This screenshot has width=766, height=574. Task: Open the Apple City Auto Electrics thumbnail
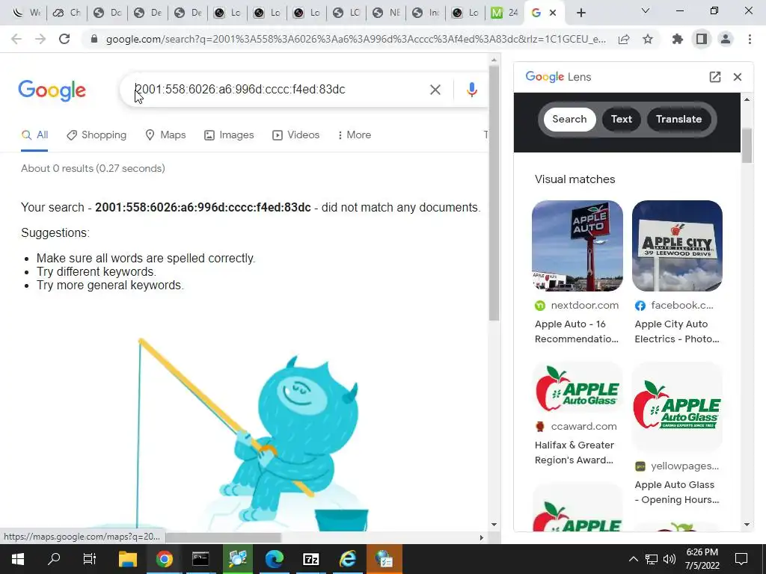(677, 246)
